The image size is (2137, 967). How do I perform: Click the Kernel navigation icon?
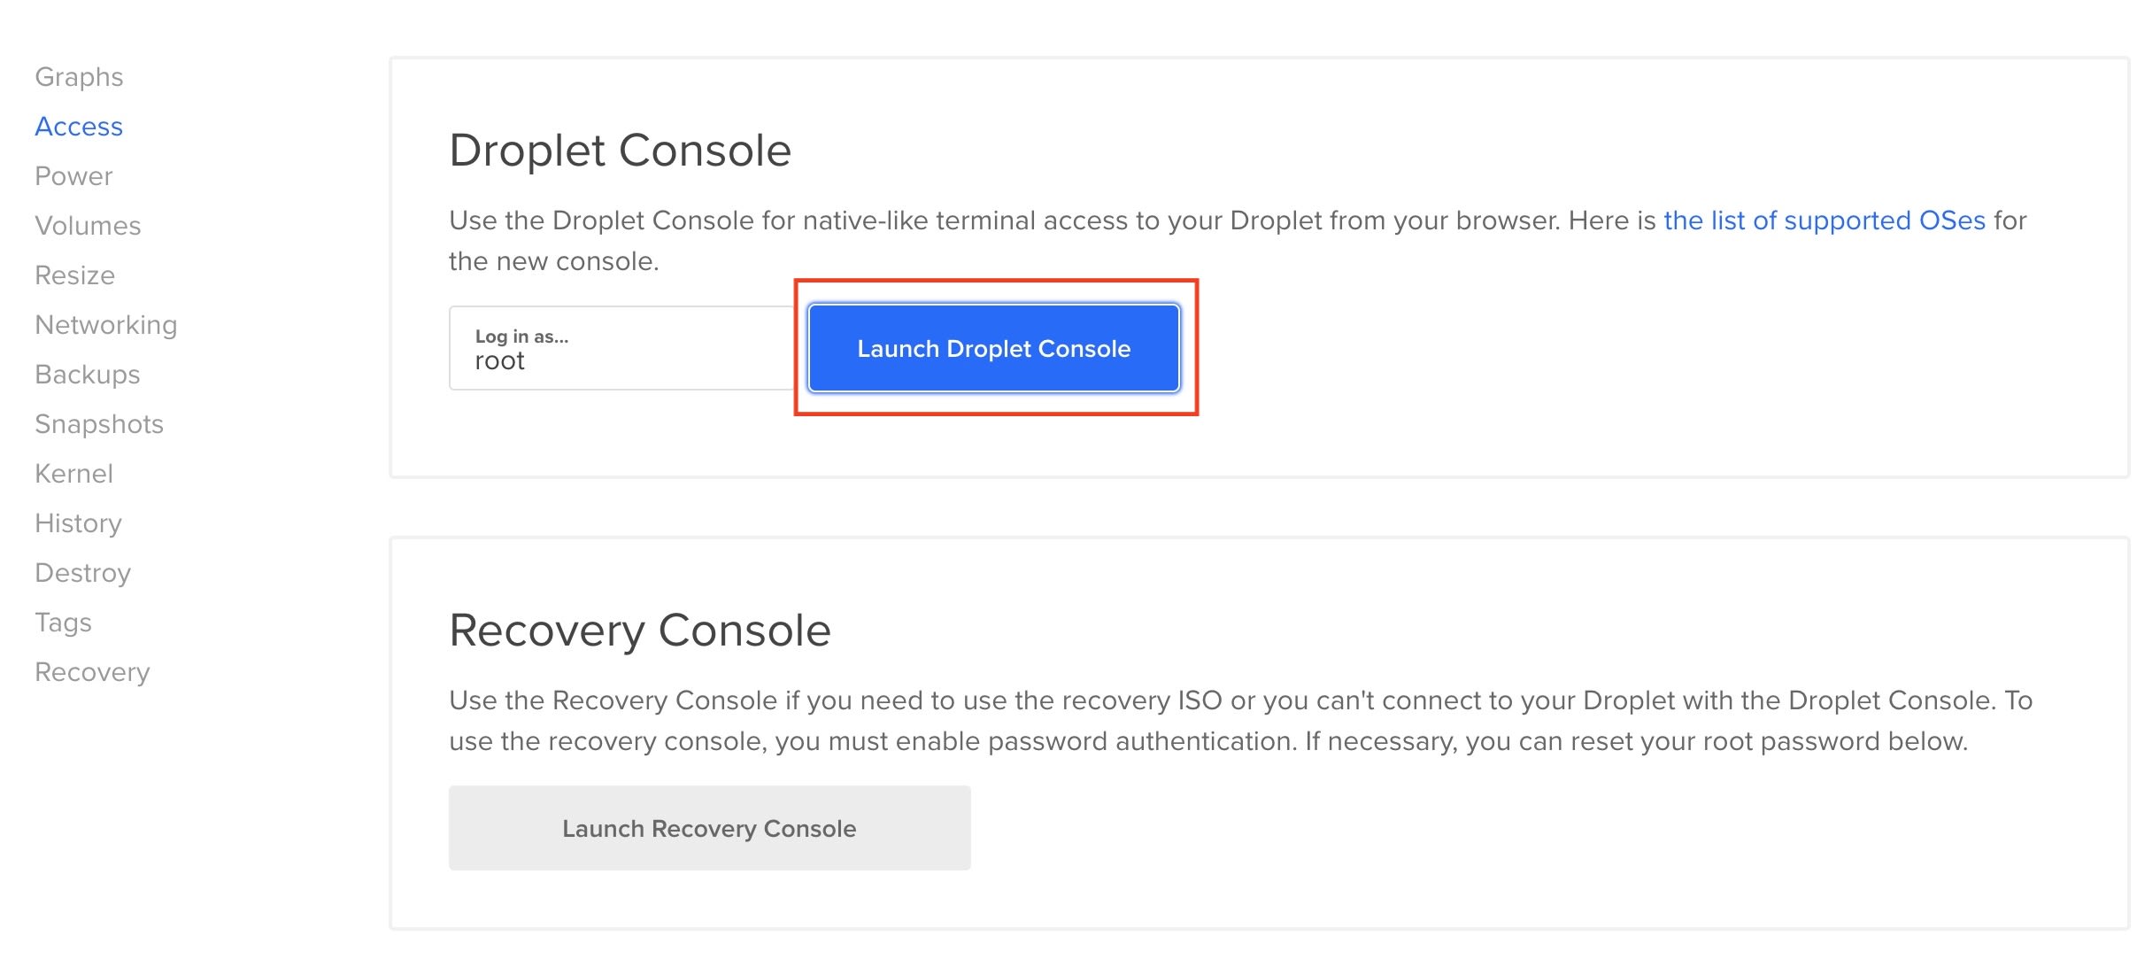tap(73, 473)
